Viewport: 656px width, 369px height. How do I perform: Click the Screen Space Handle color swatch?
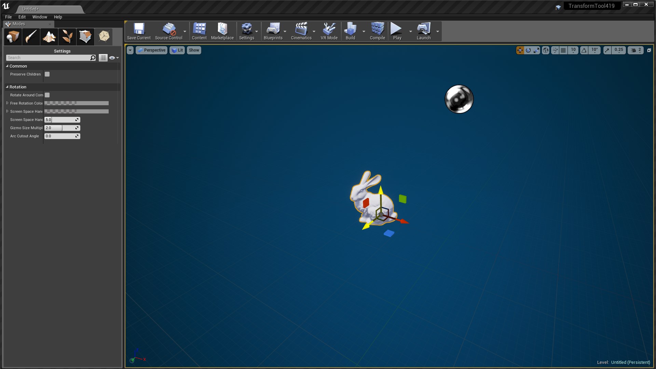(x=77, y=111)
